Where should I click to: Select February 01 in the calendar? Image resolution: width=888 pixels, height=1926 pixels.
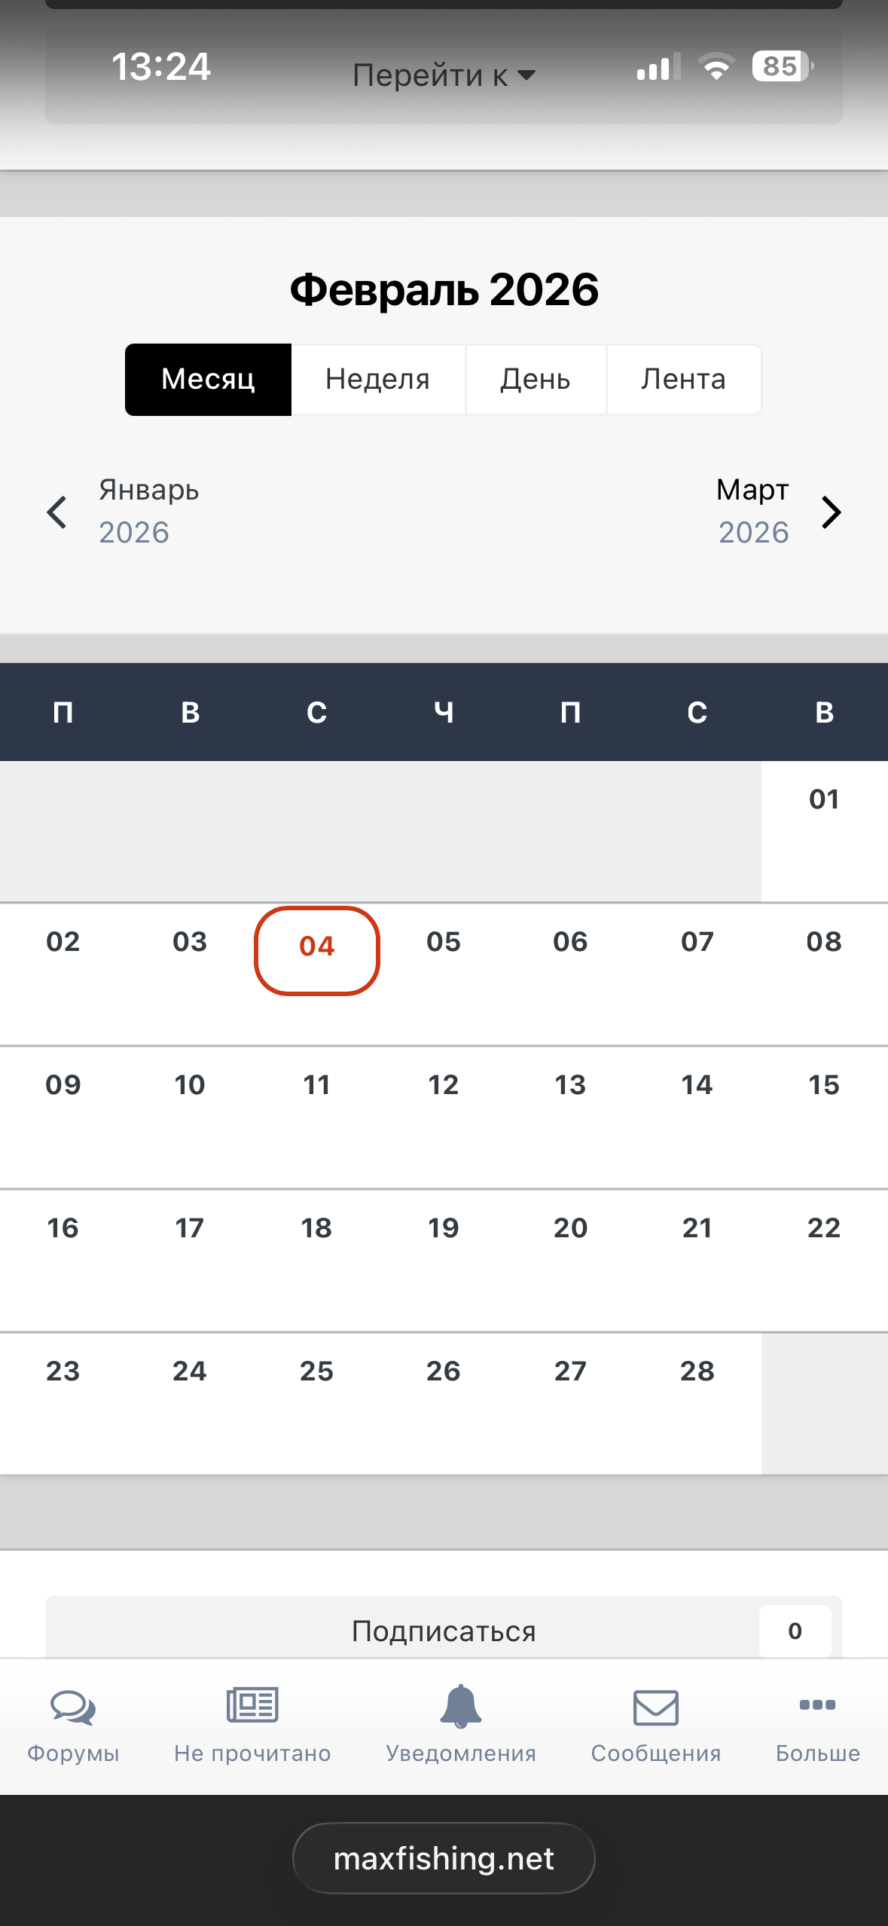coord(824,799)
